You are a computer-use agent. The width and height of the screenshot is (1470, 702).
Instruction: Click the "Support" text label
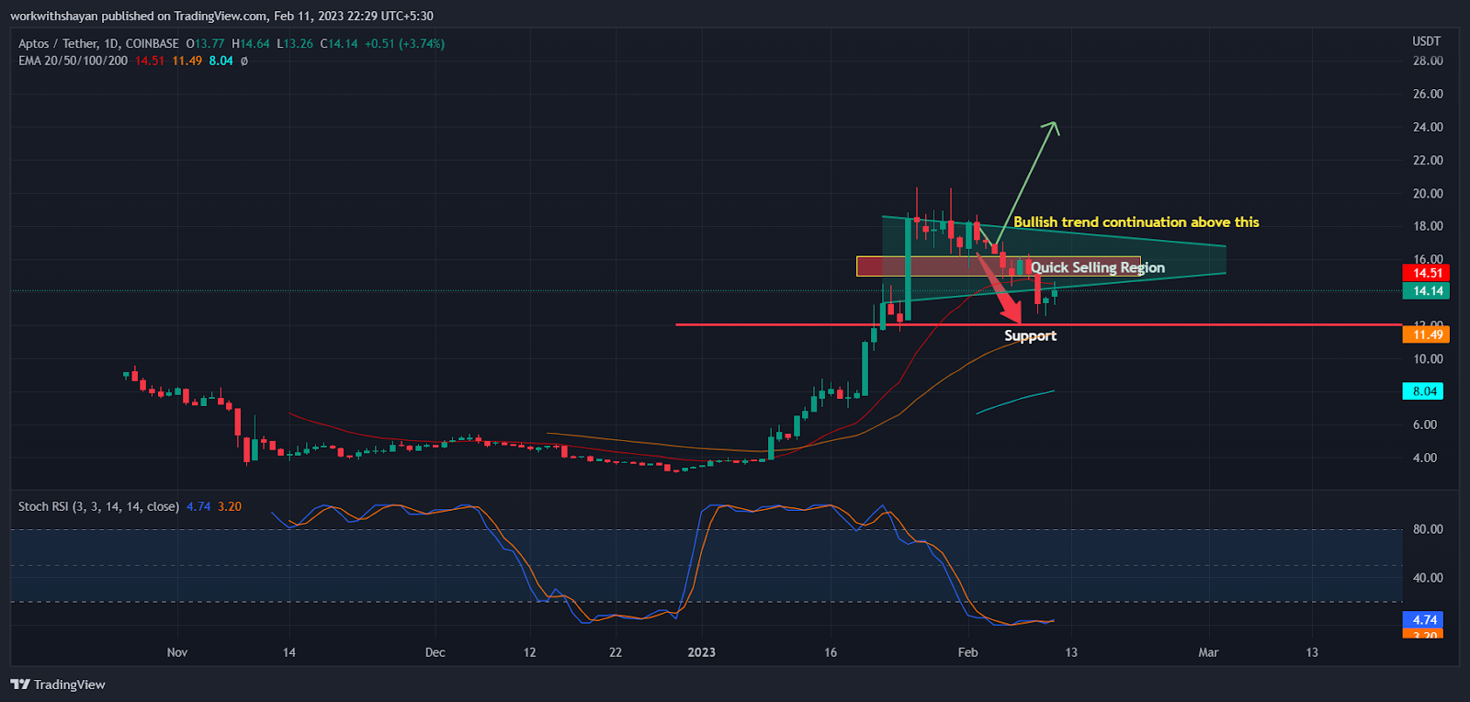pyautogui.click(x=1030, y=336)
